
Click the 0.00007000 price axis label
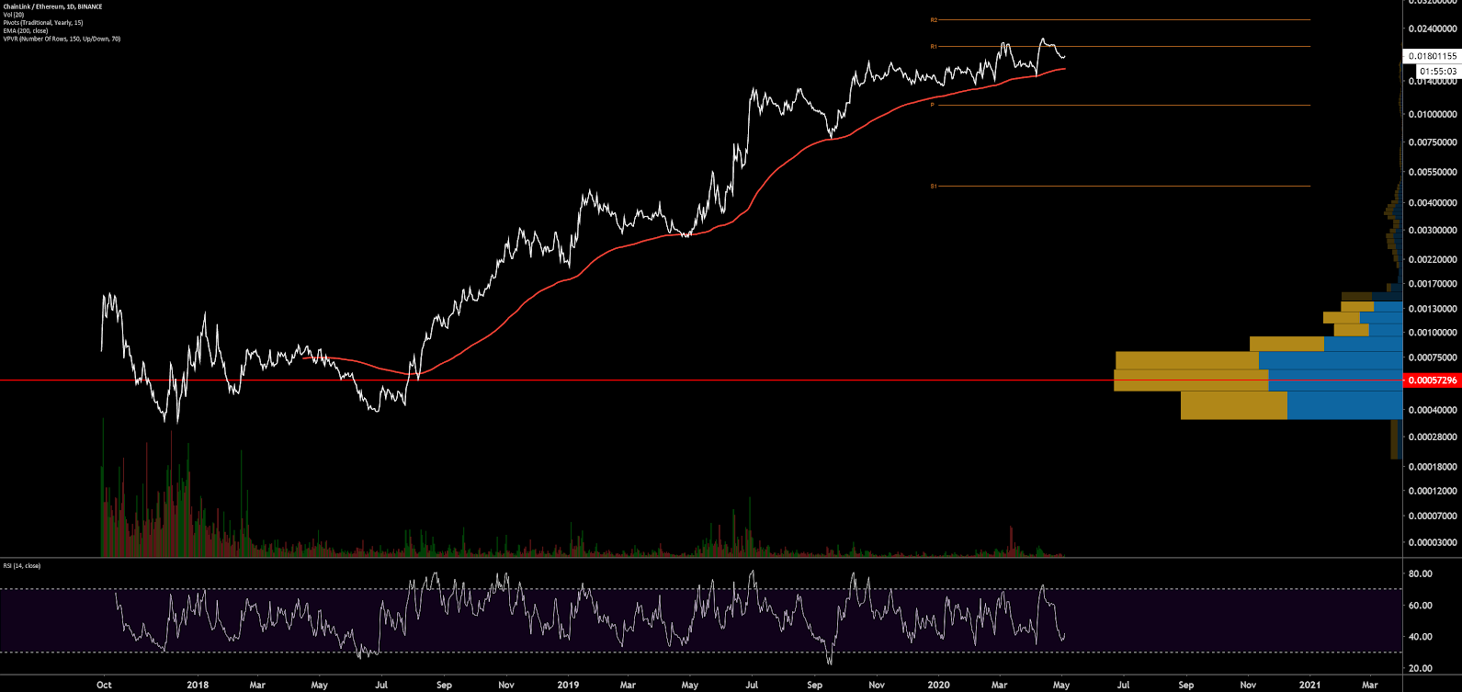point(1432,516)
